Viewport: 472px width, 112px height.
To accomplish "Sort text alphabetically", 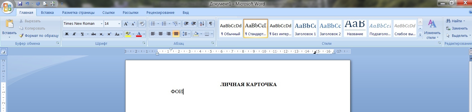I will point(202,24).
